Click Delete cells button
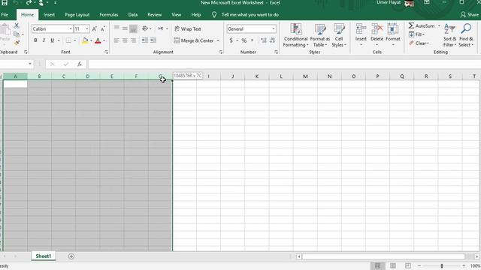The height and width of the screenshot is (270, 481). (377, 35)
